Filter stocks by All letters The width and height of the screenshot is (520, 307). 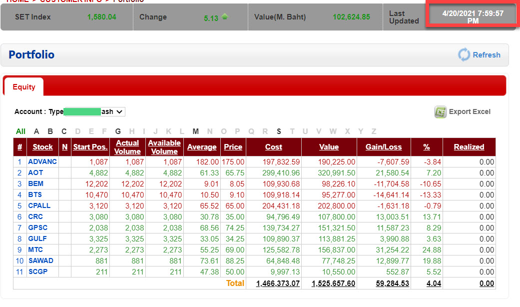20,131
